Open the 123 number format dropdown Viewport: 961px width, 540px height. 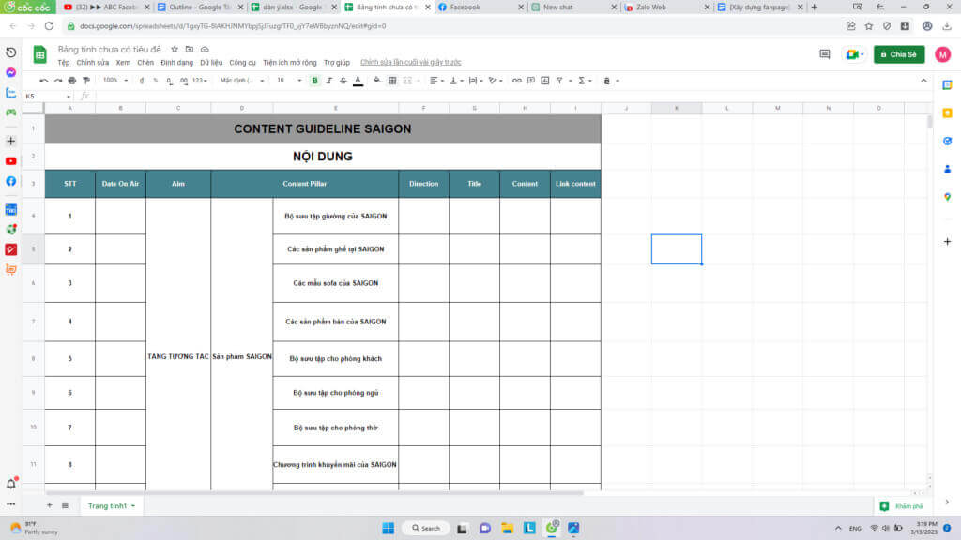(x=199, y=81)
